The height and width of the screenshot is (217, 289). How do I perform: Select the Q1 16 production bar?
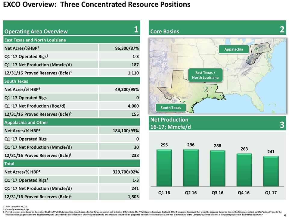(164, 168)
